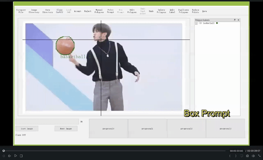
Task: Open Category File from the toolbar
Action: [x=21, y=11]
